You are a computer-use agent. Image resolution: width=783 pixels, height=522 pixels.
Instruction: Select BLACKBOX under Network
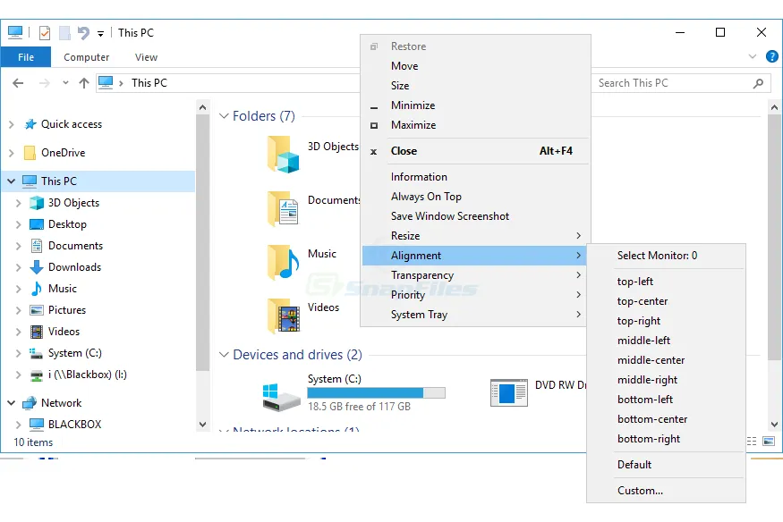(x=75, y=425)
